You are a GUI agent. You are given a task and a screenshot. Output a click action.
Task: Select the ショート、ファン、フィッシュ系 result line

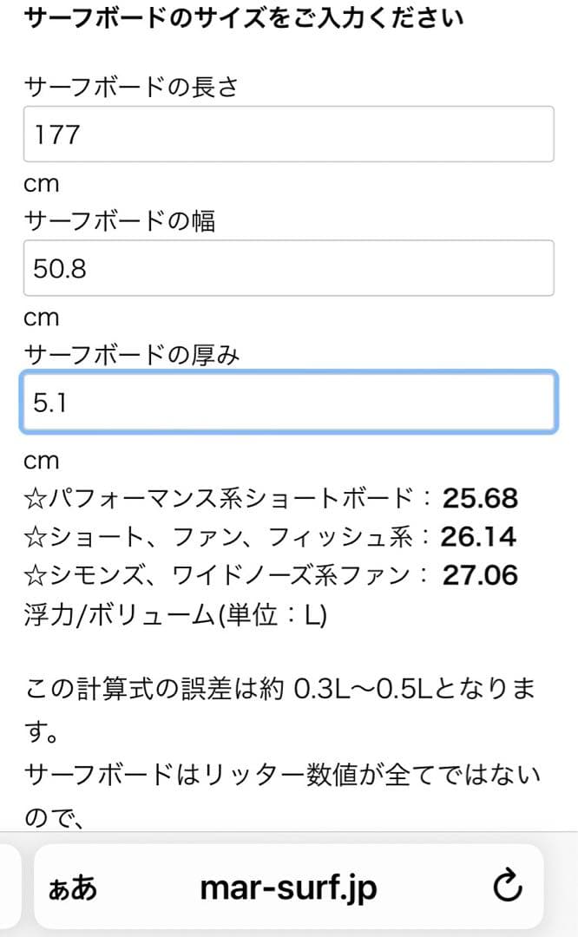point(260,536)
